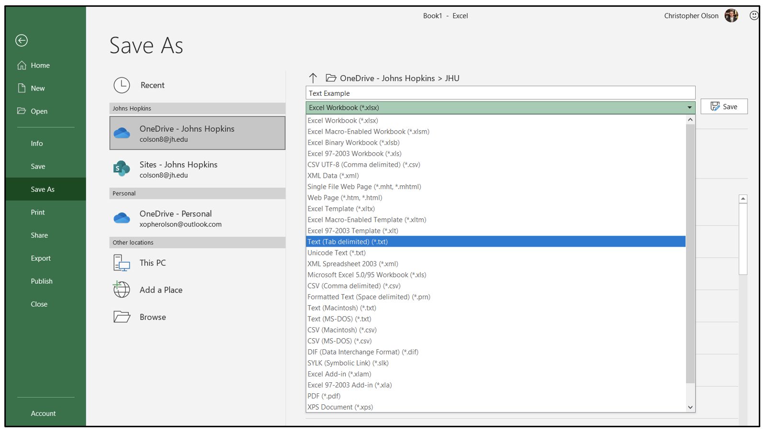The image size is (767, 434).
Task: Click the OneDrive - Personal cloud icon
Action: click(122, 218)
